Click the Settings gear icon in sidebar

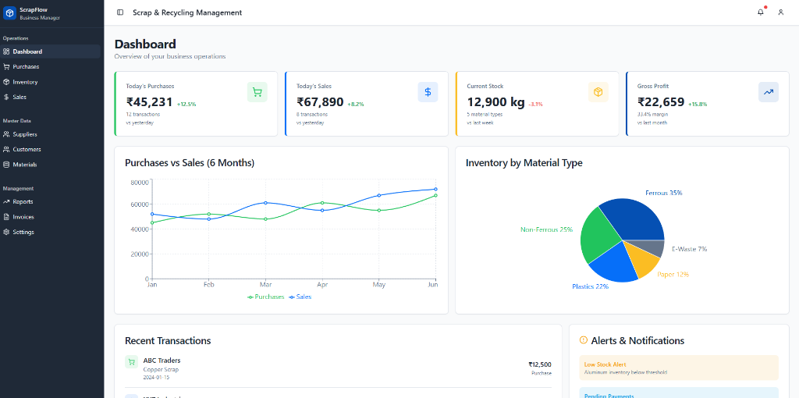tap(6, 232)
